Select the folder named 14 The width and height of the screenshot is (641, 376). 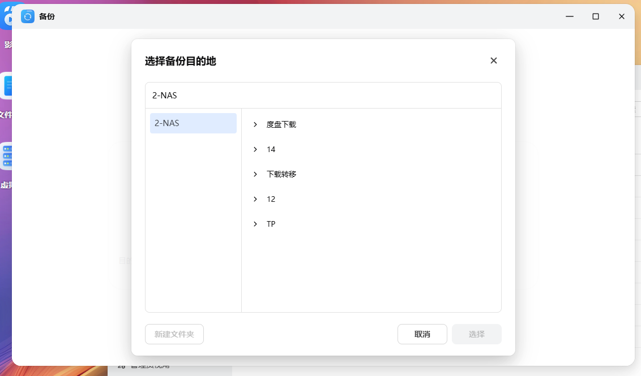271,149
